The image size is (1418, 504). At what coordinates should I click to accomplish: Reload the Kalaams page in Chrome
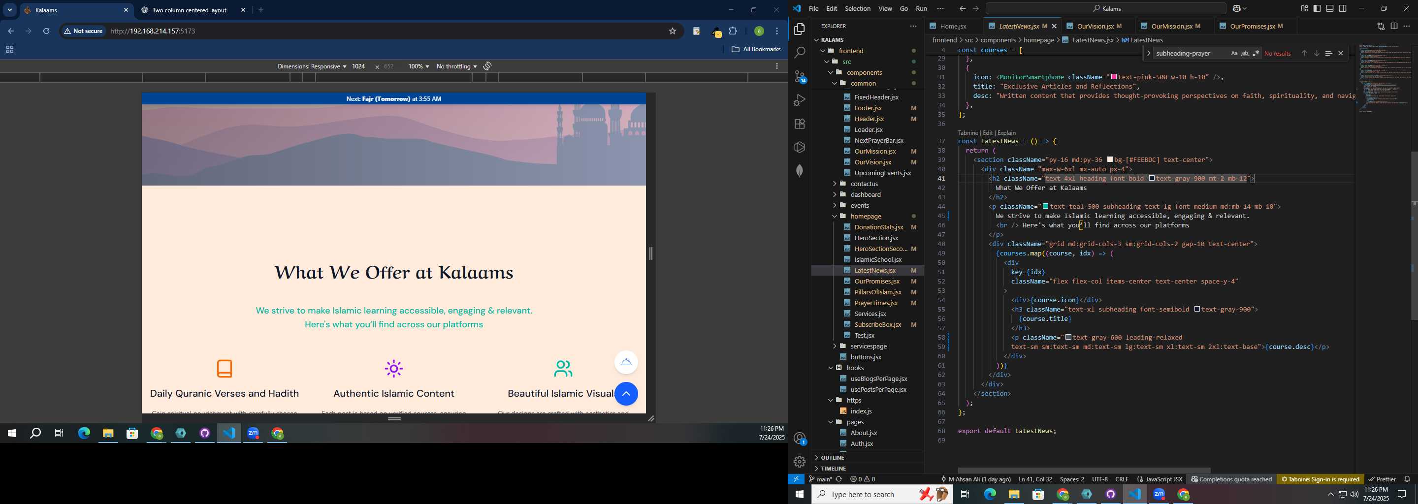(46, 31)
